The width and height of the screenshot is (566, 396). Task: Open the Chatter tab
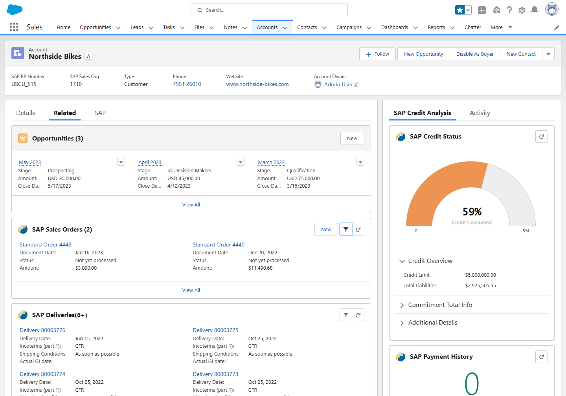[473, 27]
